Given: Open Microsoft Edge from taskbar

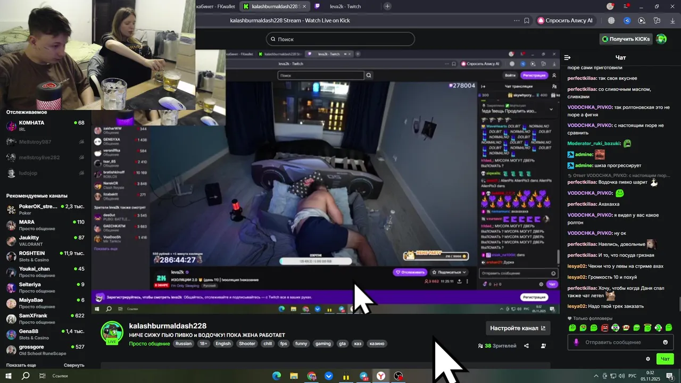Looking at the screenshot, I should (277, 376).
